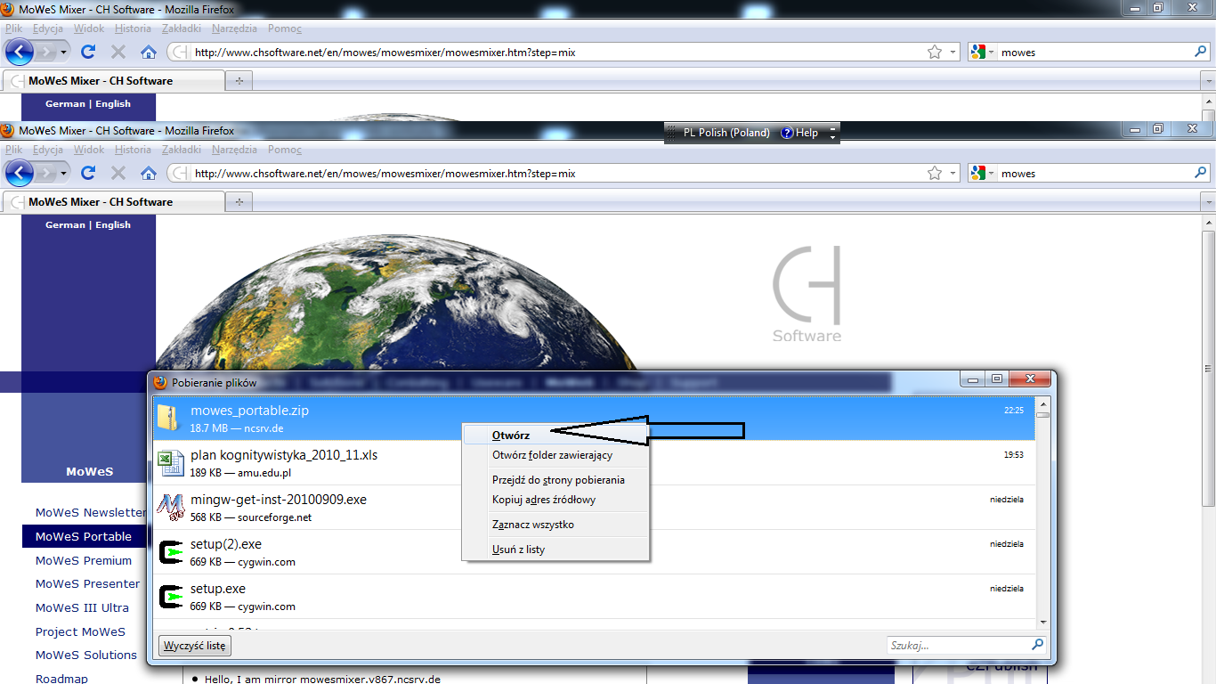Click Wyczyść listę button
The image size is (1216, 684).
coord(195,646)
